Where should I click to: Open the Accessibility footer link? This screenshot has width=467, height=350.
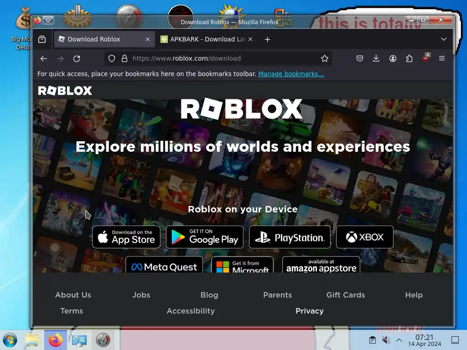[191, 311]
